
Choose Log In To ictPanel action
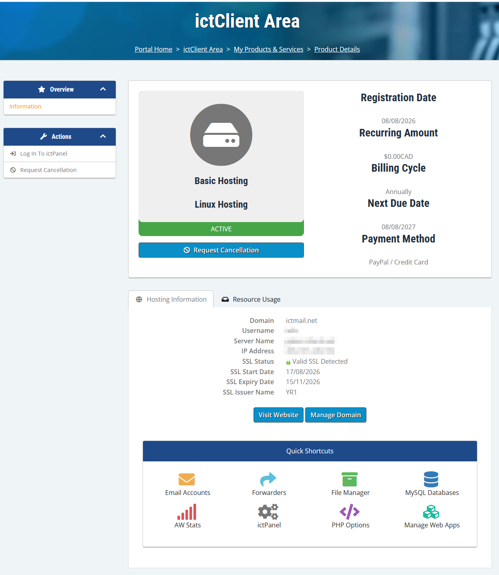[60, 154]
